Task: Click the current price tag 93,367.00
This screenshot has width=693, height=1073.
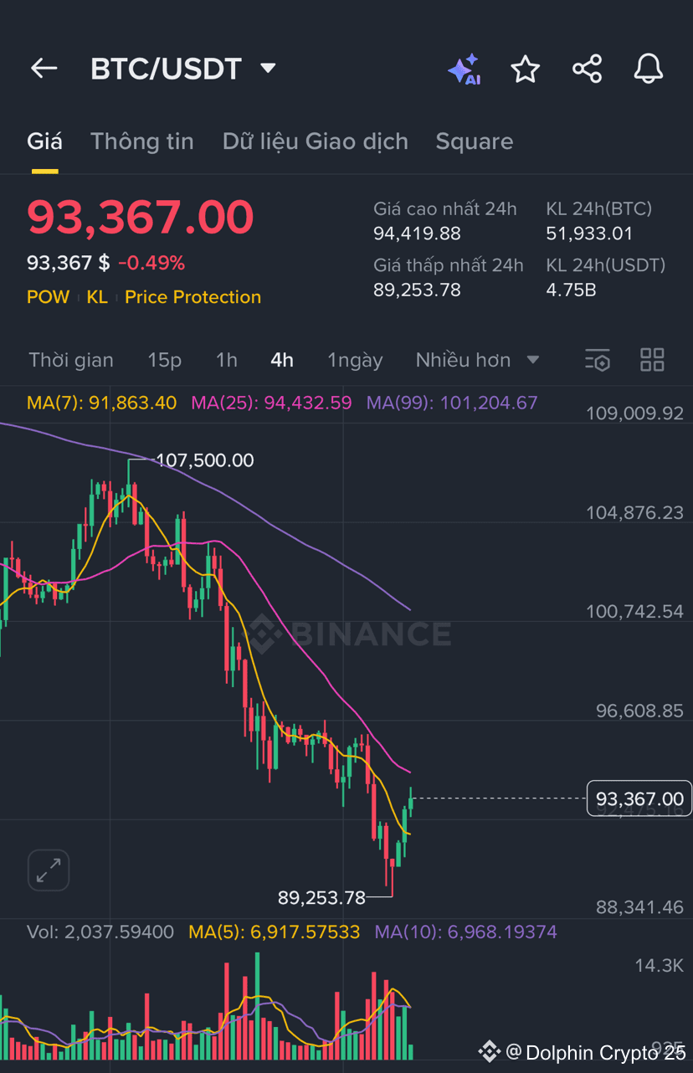Action: coord(639,798)
